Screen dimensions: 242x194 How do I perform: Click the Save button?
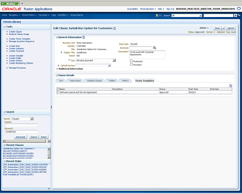[x=217, y=28]
